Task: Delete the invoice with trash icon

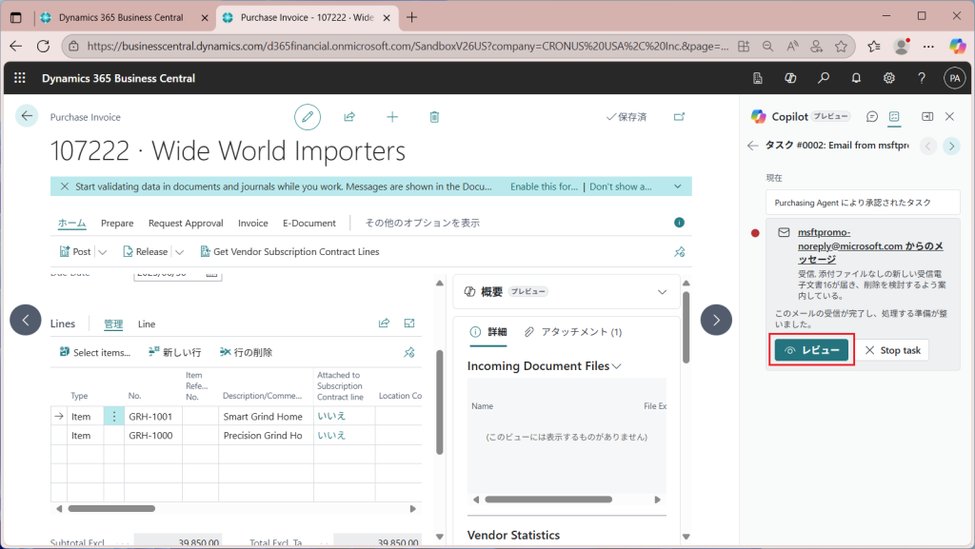Action: pos(434,117)
